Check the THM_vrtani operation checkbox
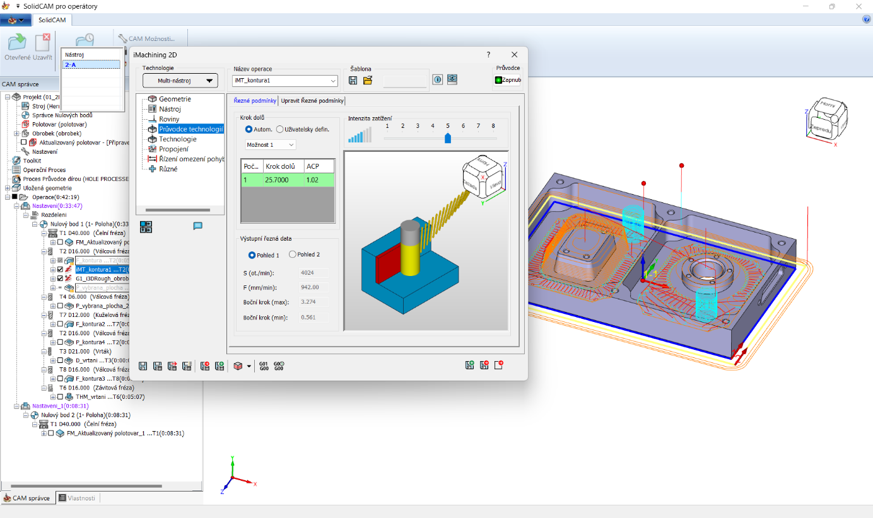873x518 pixels. tap(61, 397)
